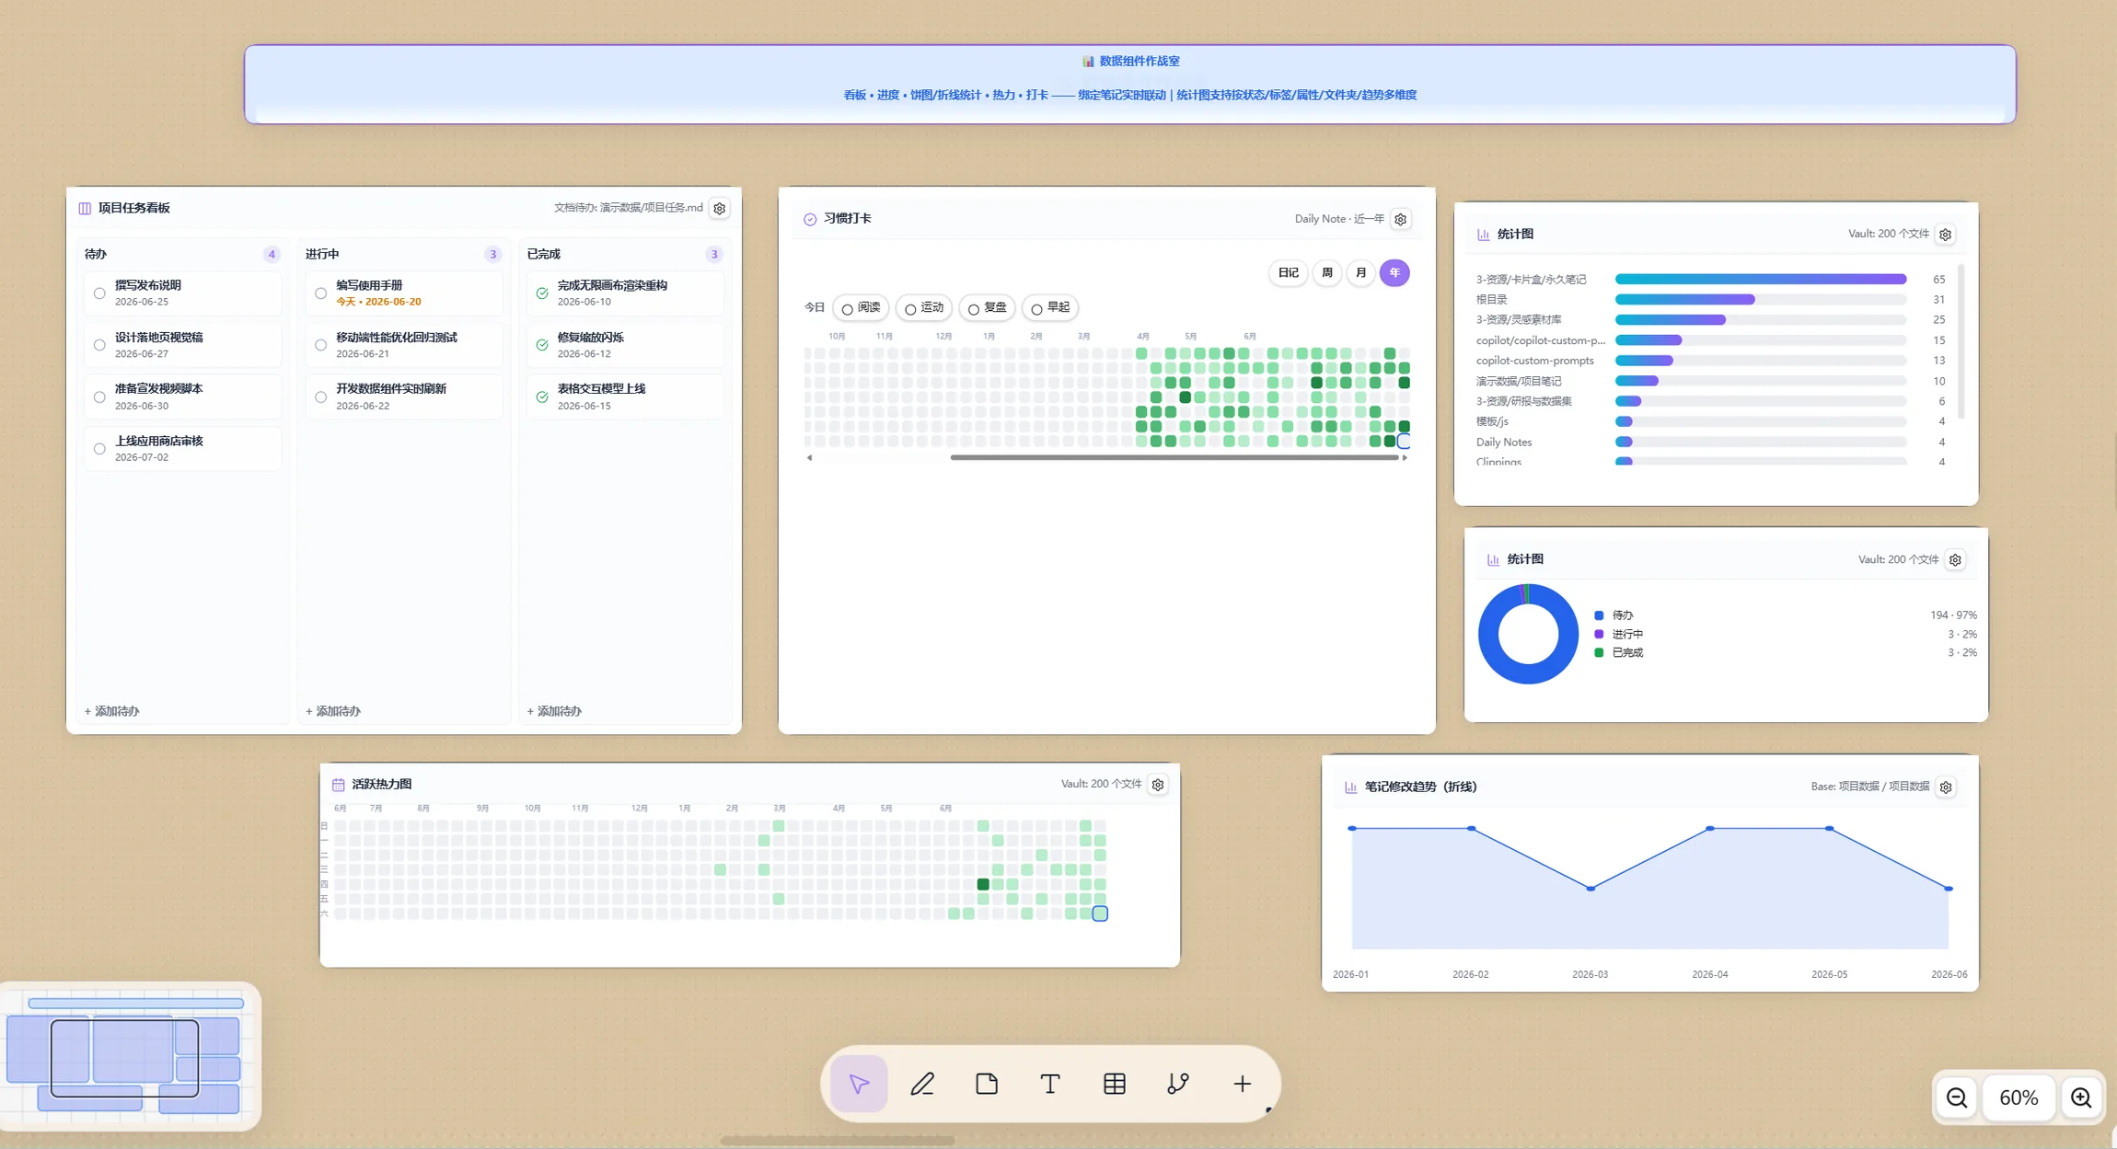Open the plus add-more tool
The image size is (2117, 1149).
point(1242,1084)
